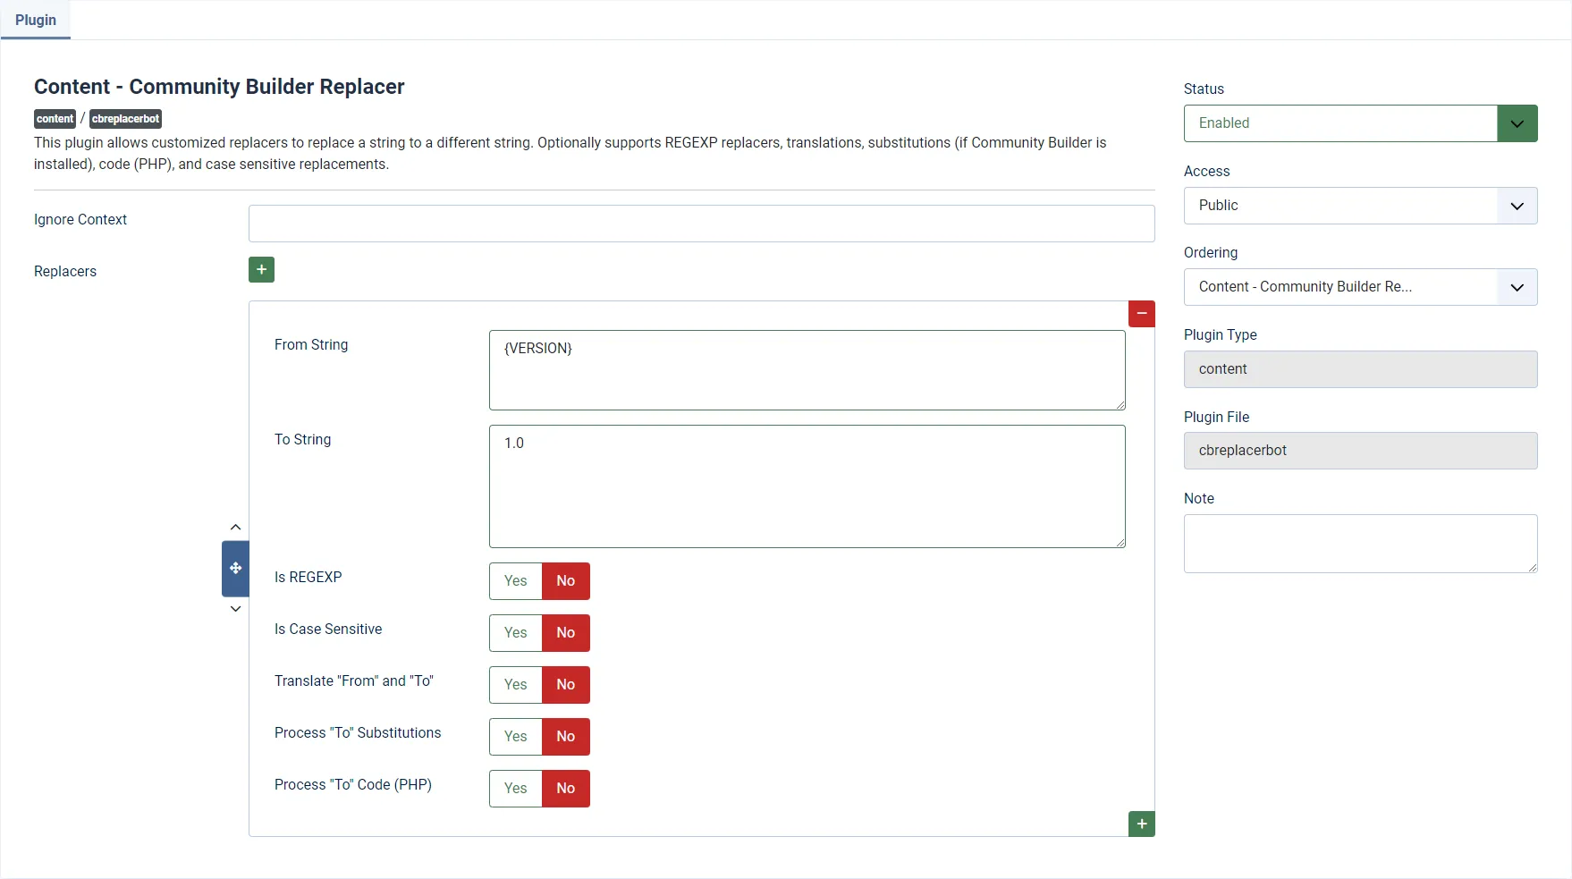Set Translate "From" and "To" to Yes
This screenshot has height=879, width=1572.
516,685
